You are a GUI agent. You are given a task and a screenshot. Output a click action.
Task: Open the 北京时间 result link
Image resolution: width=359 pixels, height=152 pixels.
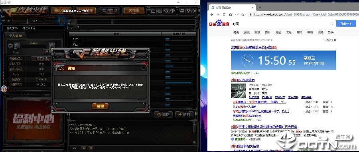click(254, 47)
